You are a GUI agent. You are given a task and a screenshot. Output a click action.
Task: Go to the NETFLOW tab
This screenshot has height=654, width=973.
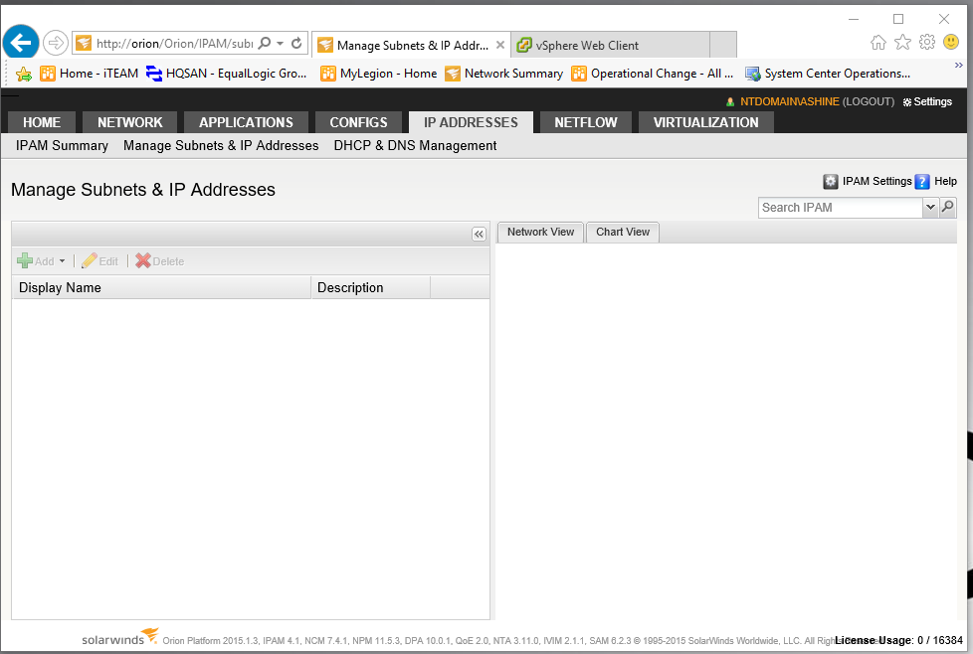(586, 122)
